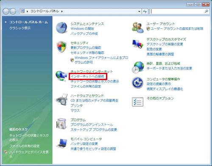The height and width of the screenshot is (166, 212).
Task: Click the Hardware and Sound printer icon
Action: click(62, 100)
